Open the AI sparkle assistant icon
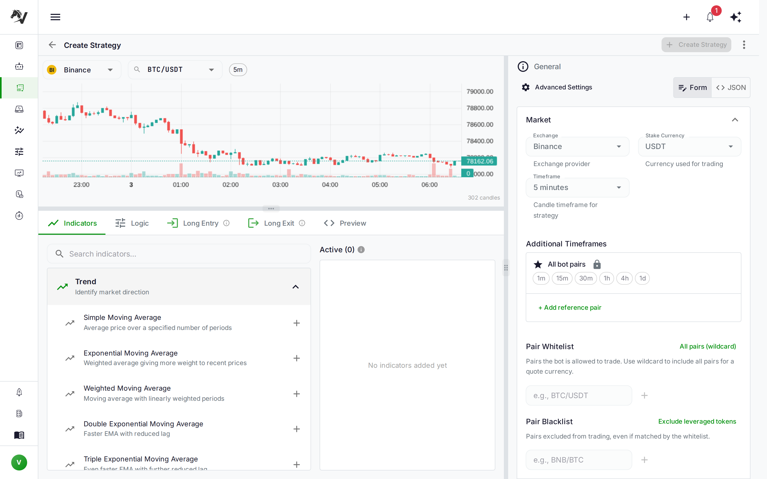 [x=736, y=17]
